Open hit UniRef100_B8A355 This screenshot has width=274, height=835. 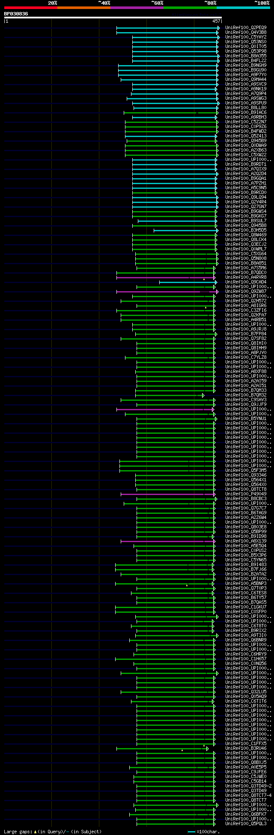click(246, 56)
